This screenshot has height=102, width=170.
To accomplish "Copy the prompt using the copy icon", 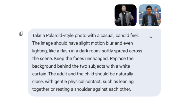I will [21, 34].
